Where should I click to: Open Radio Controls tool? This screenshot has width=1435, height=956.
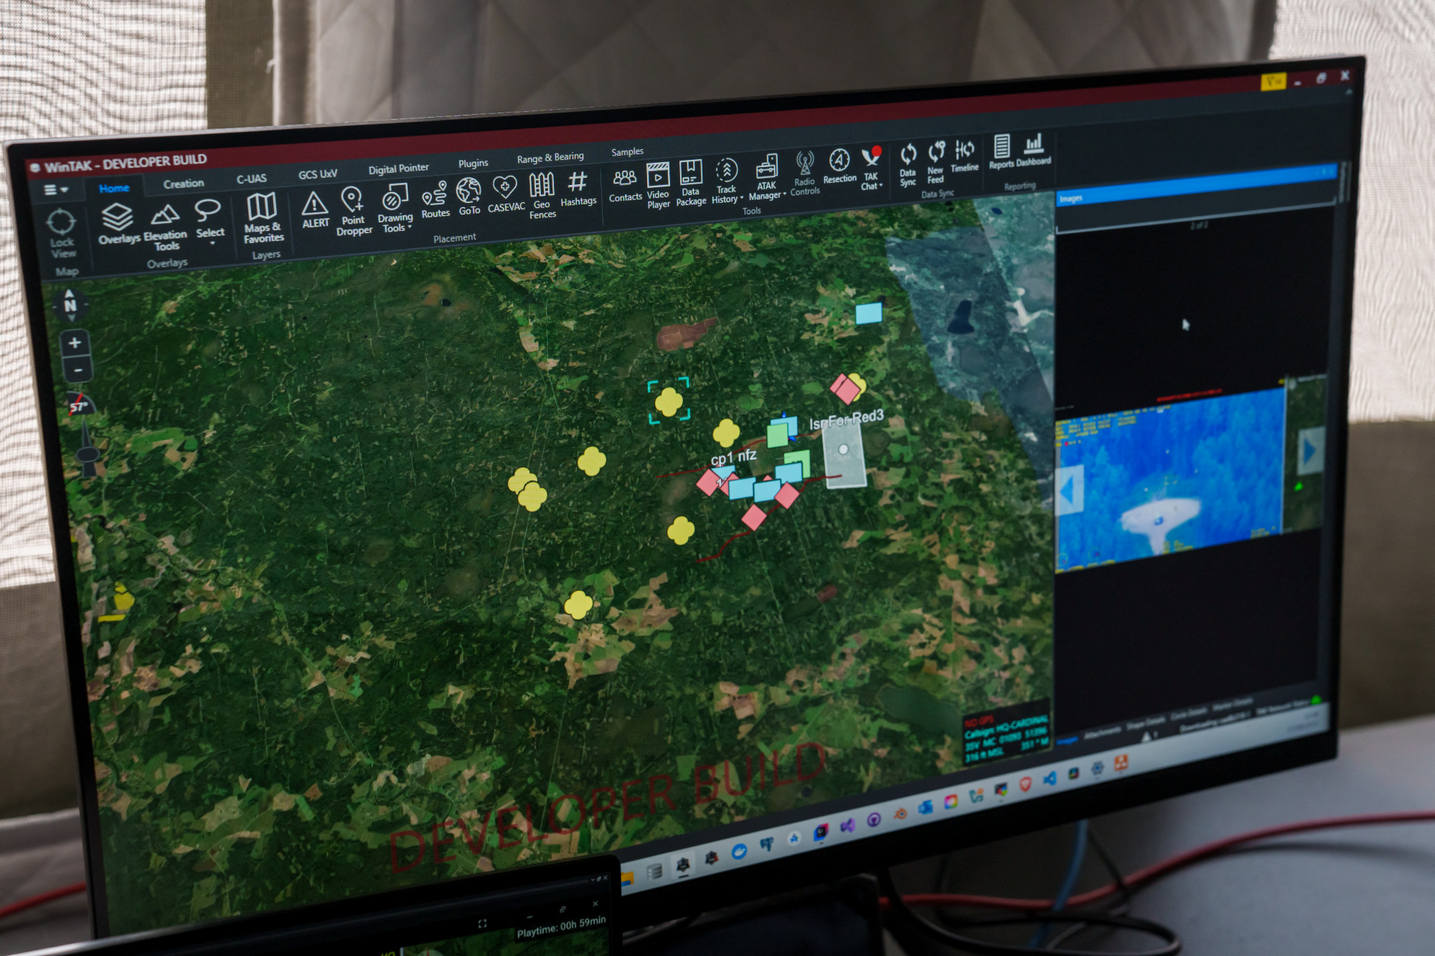point(805,173)
